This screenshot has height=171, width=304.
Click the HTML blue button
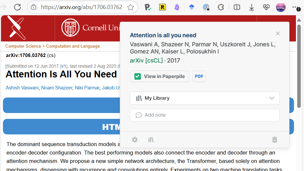(x=62, y=127)
